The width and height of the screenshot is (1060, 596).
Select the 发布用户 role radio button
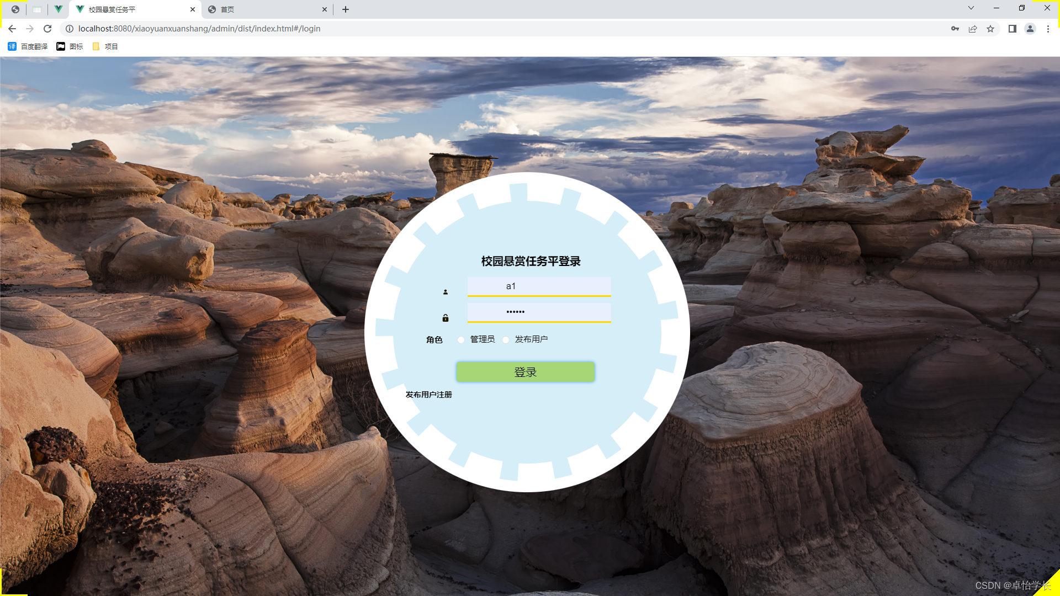pyautogui.click(x=506, y=340)
